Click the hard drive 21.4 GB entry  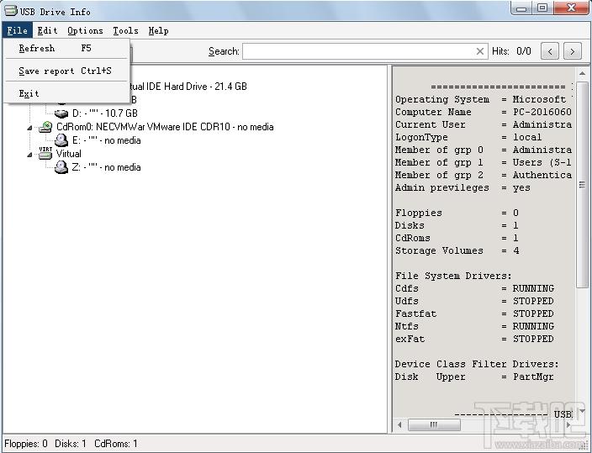point(188,87)
